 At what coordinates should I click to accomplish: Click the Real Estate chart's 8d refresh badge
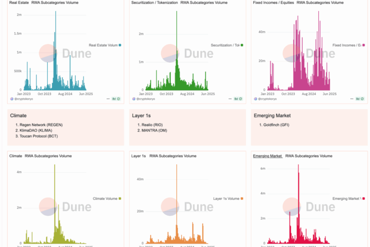116,98
